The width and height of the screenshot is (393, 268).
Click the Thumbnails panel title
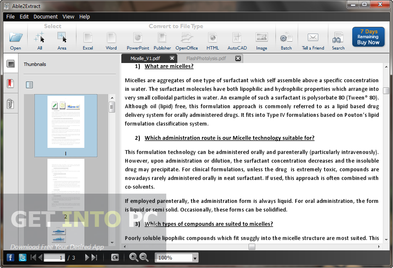pos(35,64)
